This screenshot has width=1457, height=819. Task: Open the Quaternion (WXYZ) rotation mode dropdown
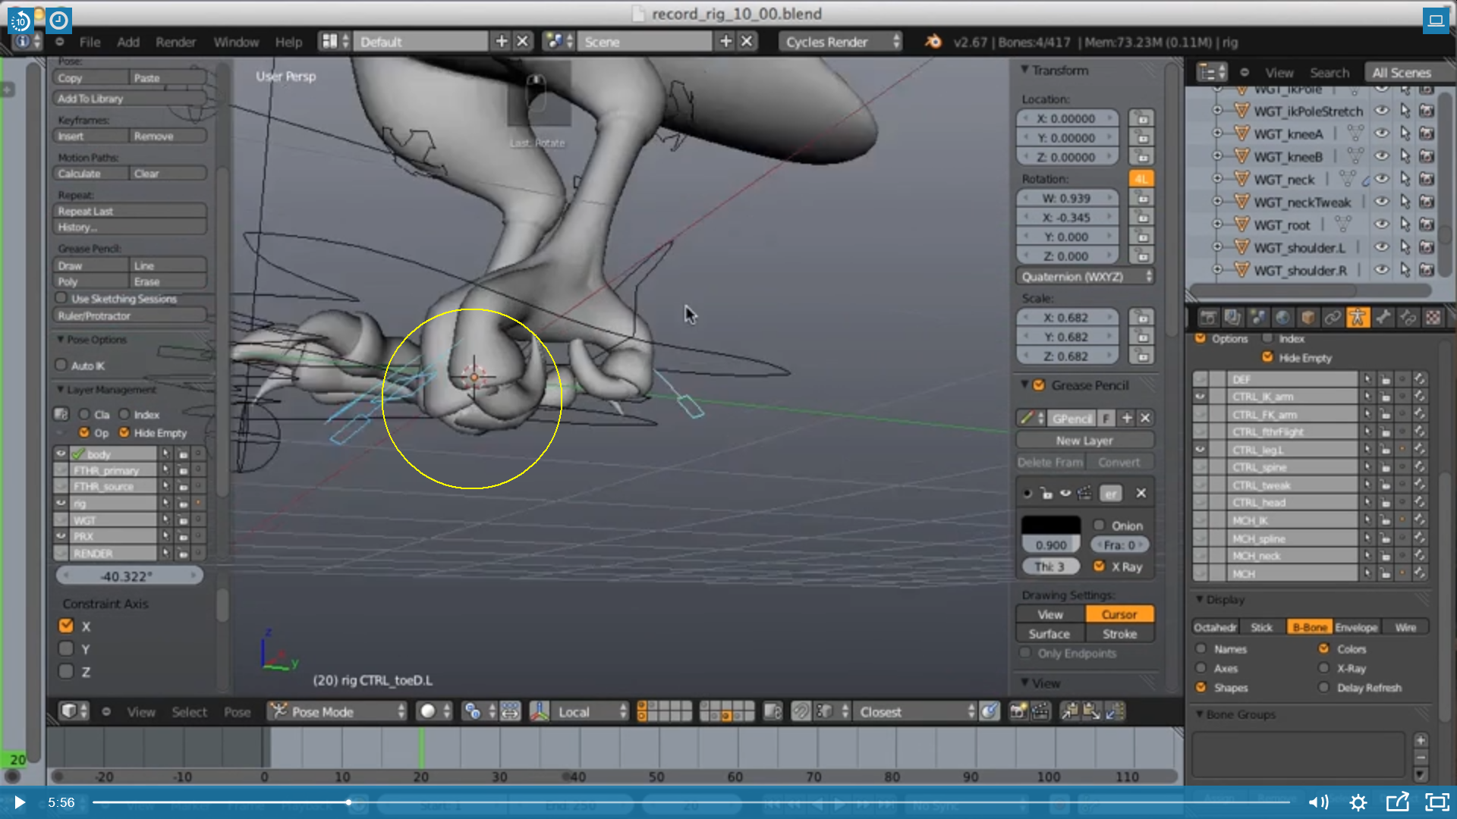pyautogui.click(x=1085, y=276)
